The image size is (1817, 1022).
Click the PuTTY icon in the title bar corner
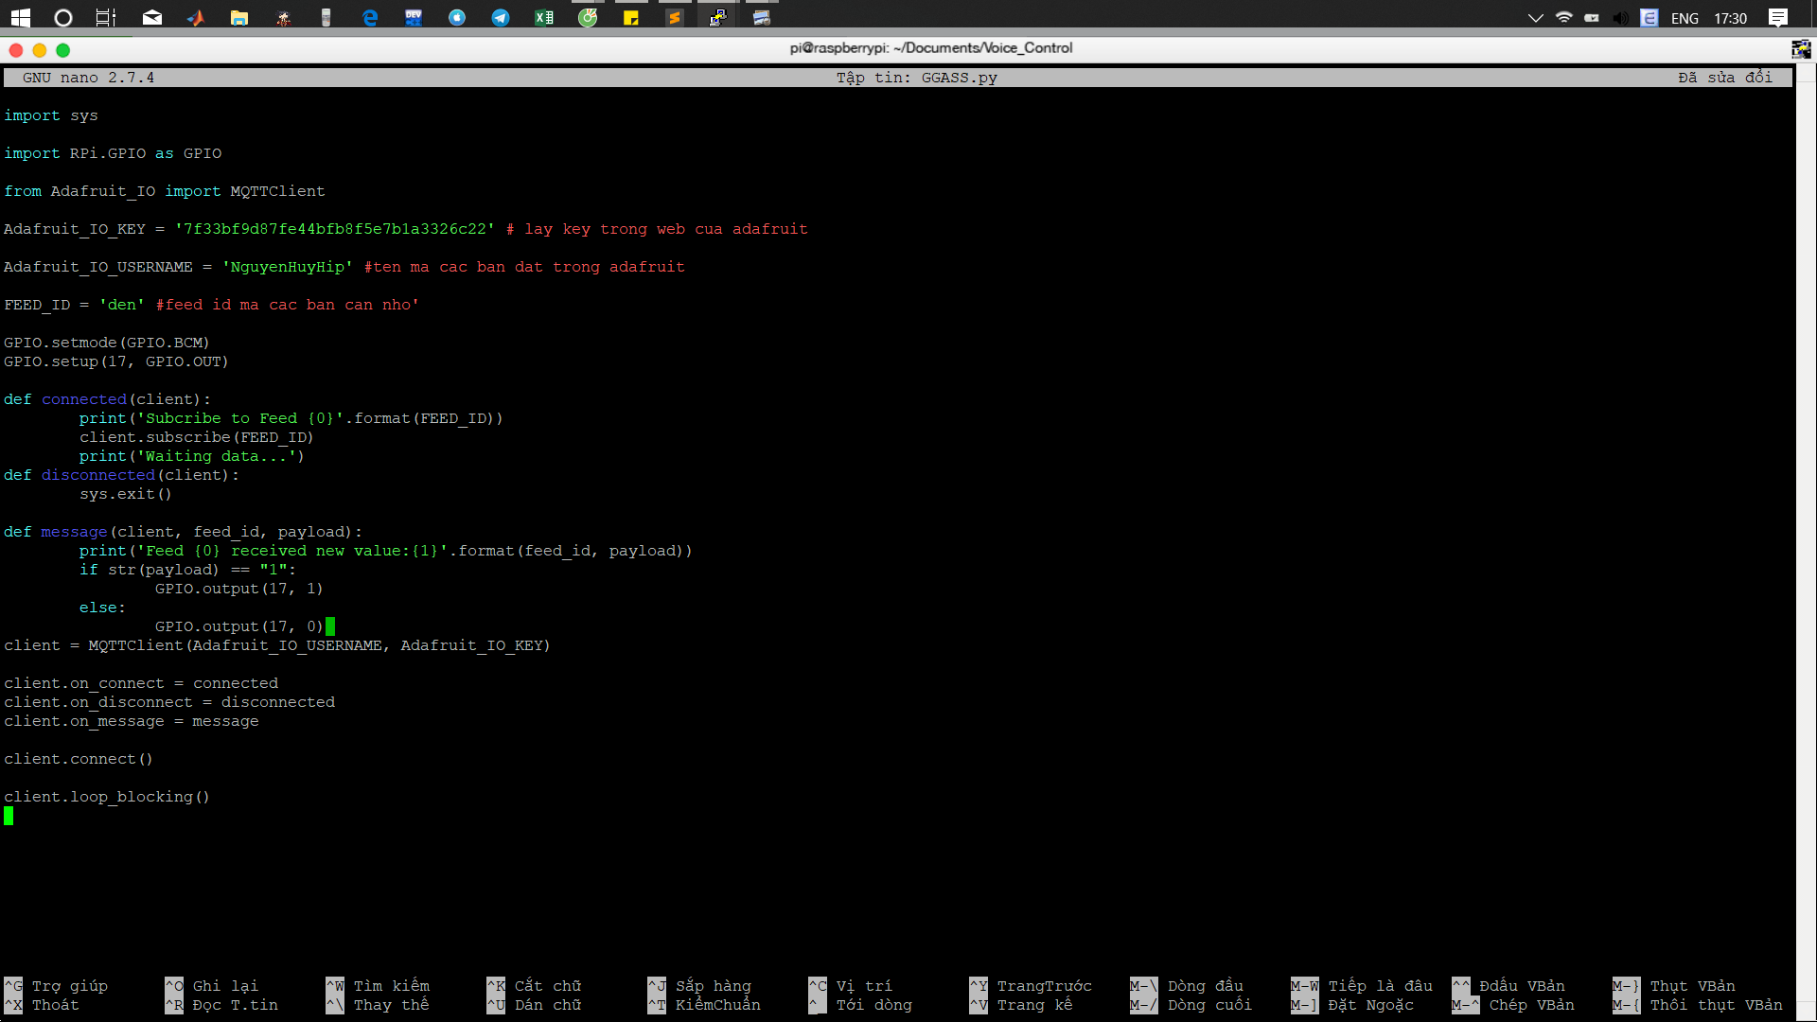click(x=1801, y=49)
